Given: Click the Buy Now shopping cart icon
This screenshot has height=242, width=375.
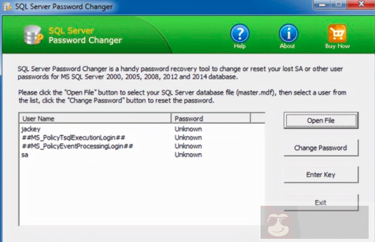Looking at the screenshot, I should 337,34.
